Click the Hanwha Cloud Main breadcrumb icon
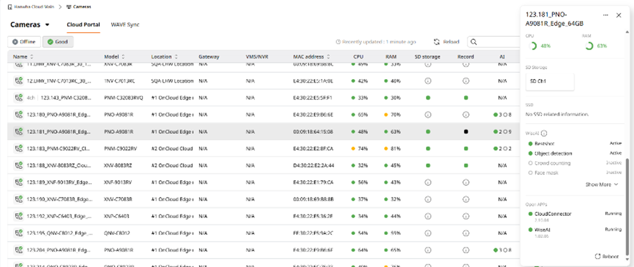 [11, 7]
